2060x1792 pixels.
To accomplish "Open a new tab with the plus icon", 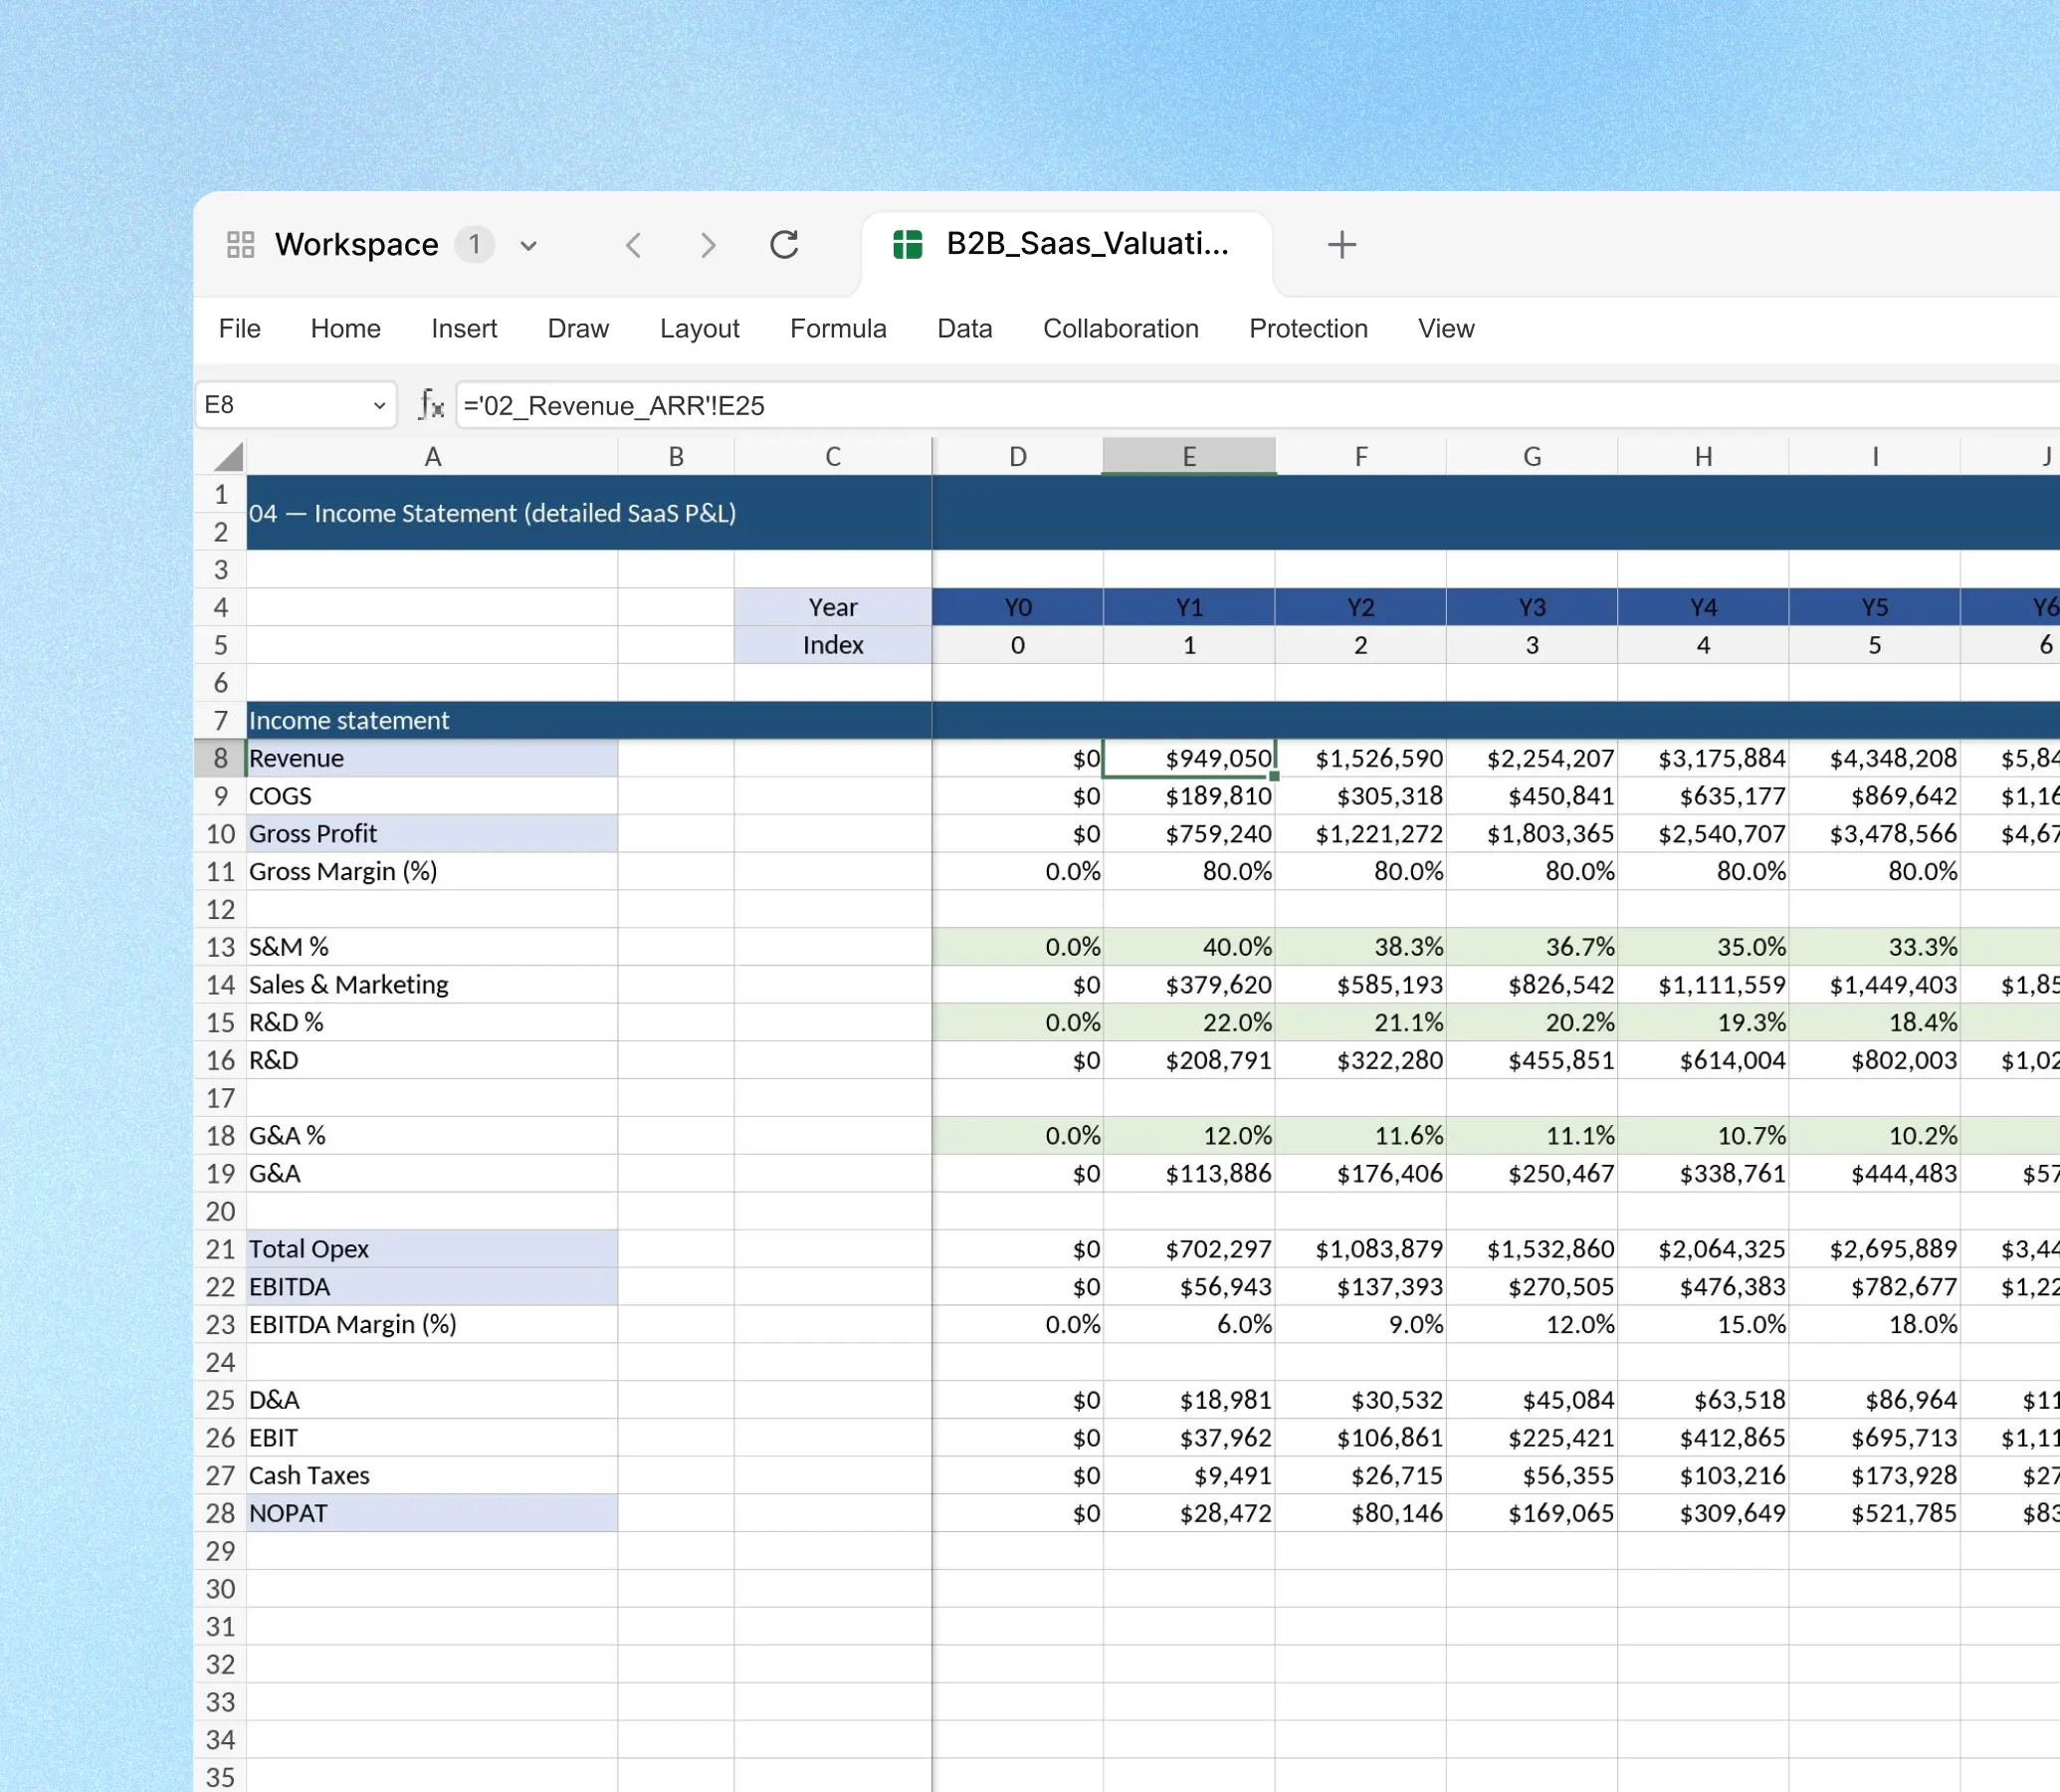I will [1340, 244].
